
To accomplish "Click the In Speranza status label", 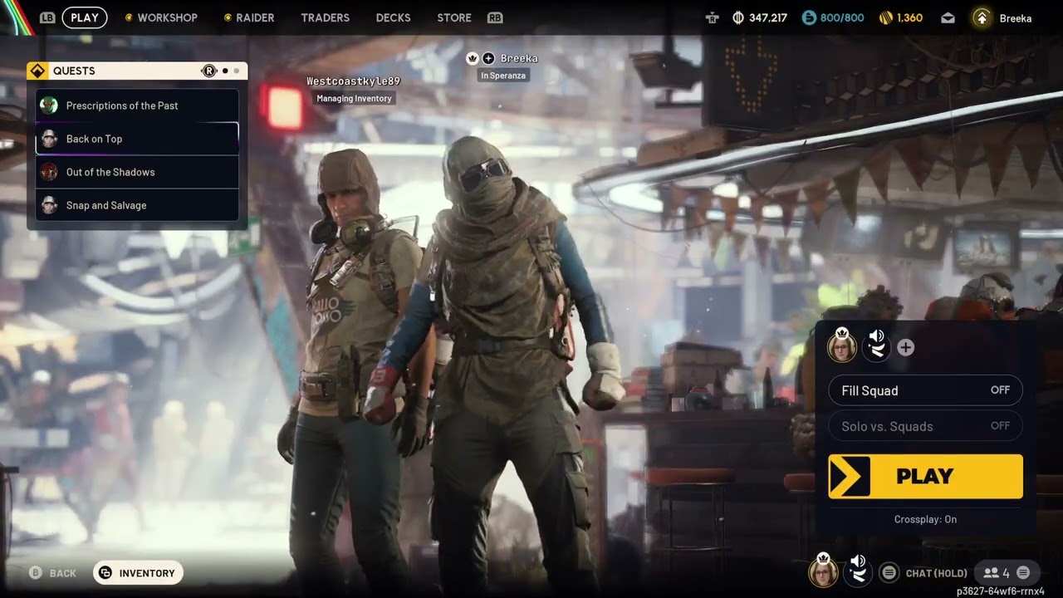I will (503, 75).
